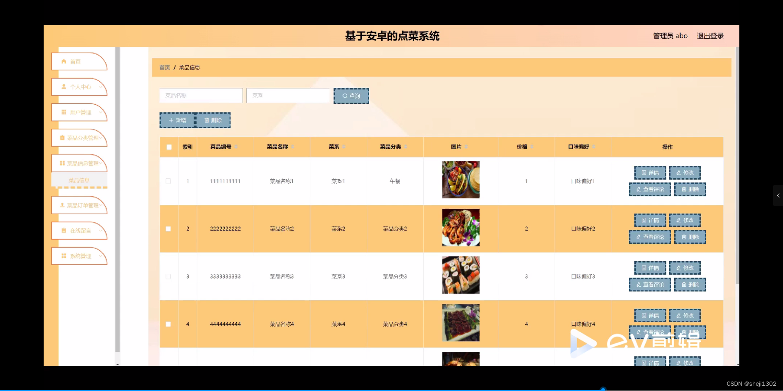Open 首页 from the breadcrumb
This screenshot has height=391, width=783.
pos(164,67)
